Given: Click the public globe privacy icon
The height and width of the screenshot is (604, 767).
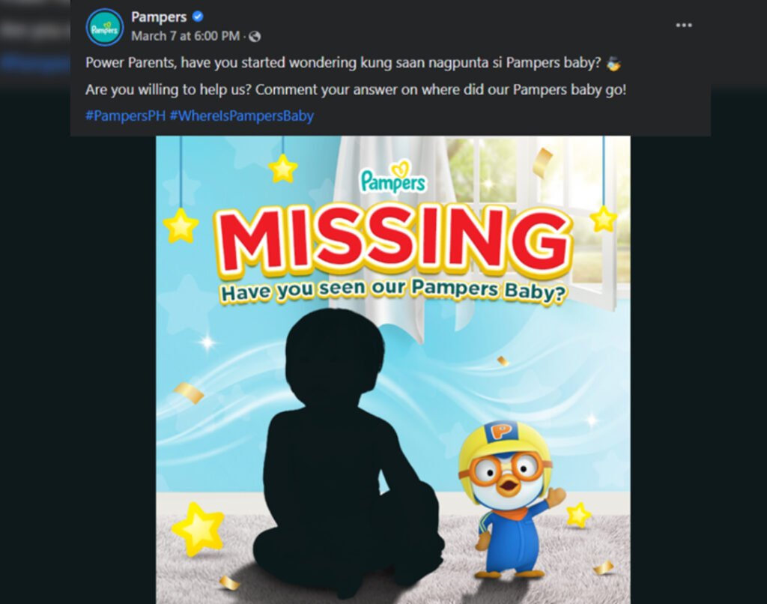Looking at the screenshot, I should 255,36.
